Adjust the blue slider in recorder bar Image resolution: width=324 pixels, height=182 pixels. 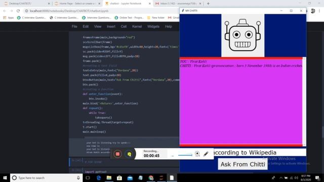[x=185, y=155]
